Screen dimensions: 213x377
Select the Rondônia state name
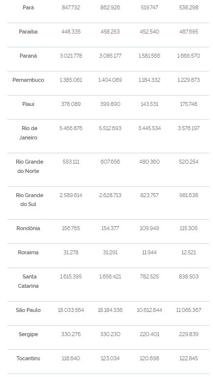coord(28,228)
